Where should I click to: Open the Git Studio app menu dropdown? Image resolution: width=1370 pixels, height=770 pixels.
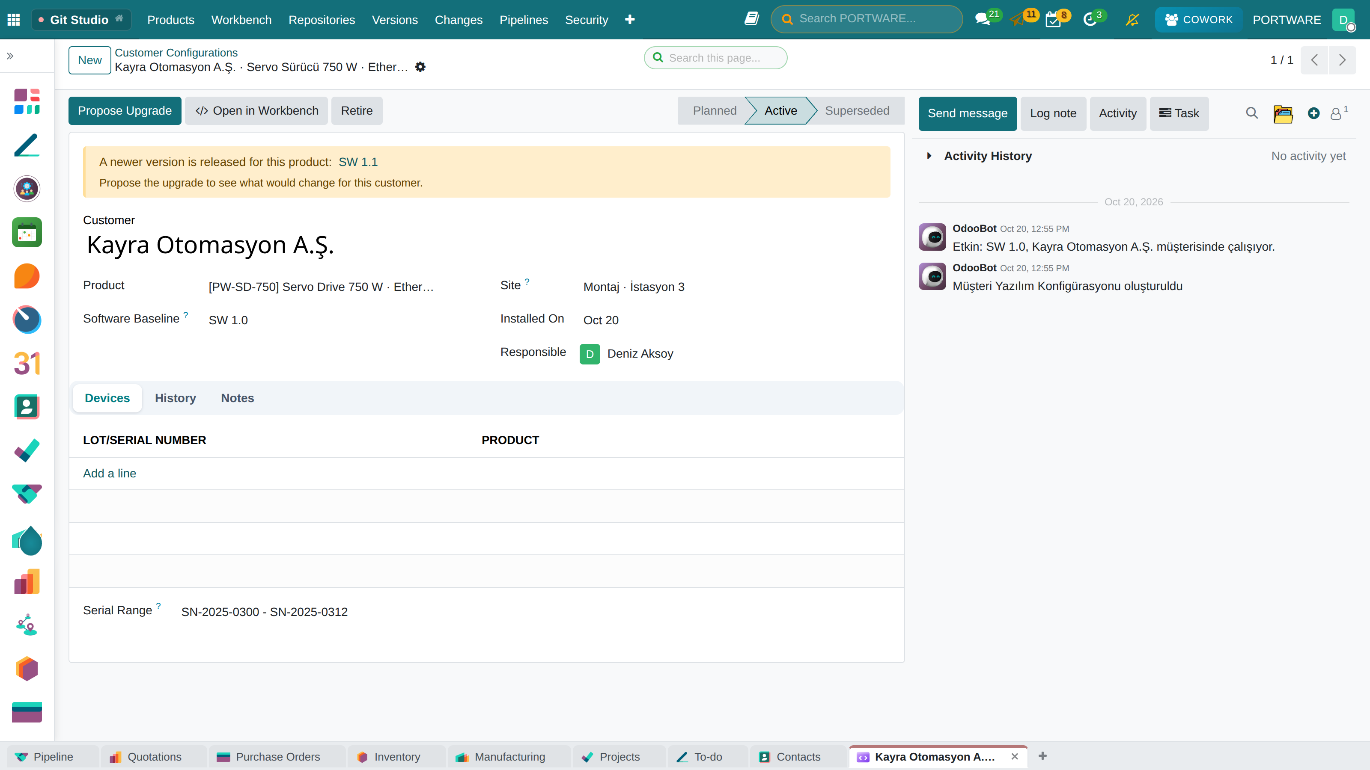(81, 20)
